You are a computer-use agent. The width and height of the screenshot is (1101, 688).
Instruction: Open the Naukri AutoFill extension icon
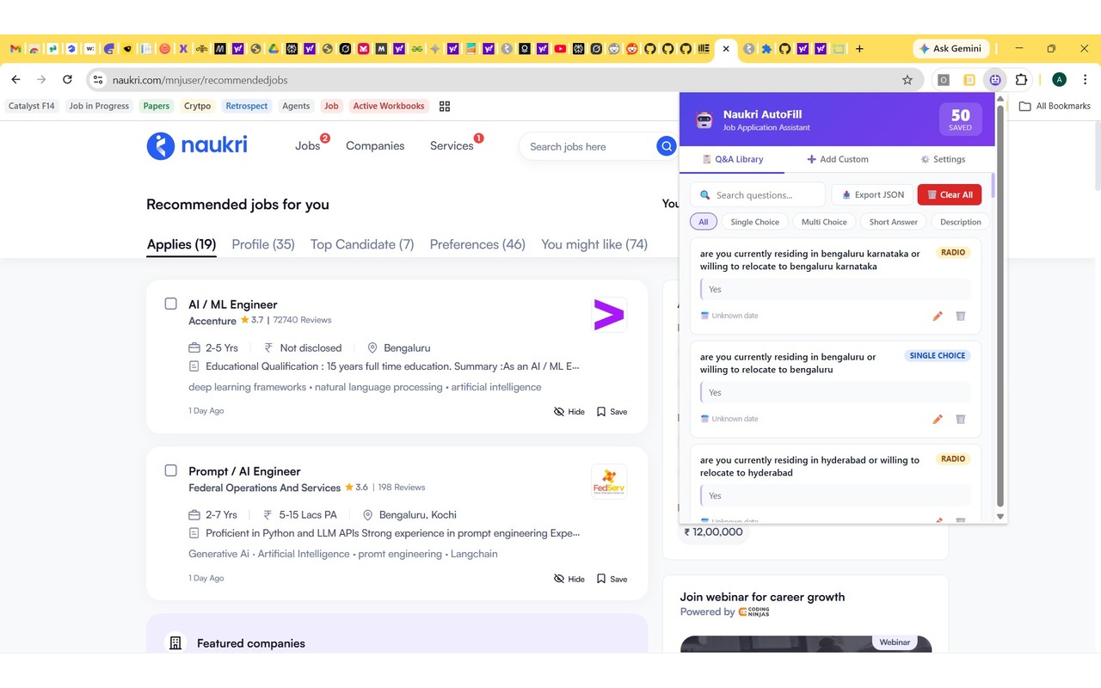point(995,80)
